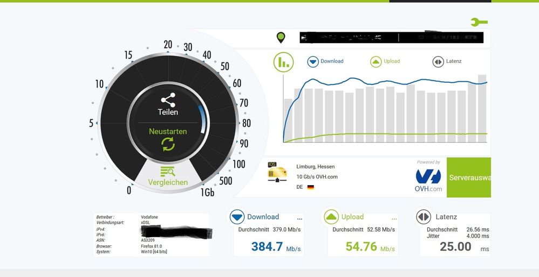This screenshot has width=539, height=277.
Task: Click the German flag icon
Action: point(311,187)
